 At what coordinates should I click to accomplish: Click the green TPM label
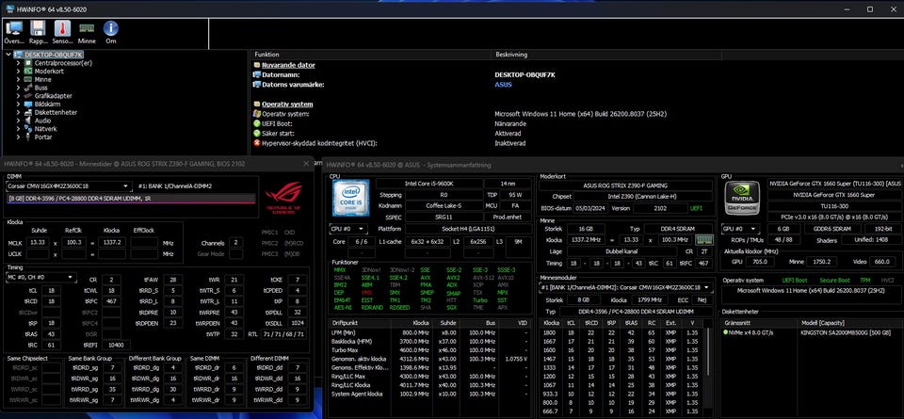pyautogui.click(x=866, y=280)
